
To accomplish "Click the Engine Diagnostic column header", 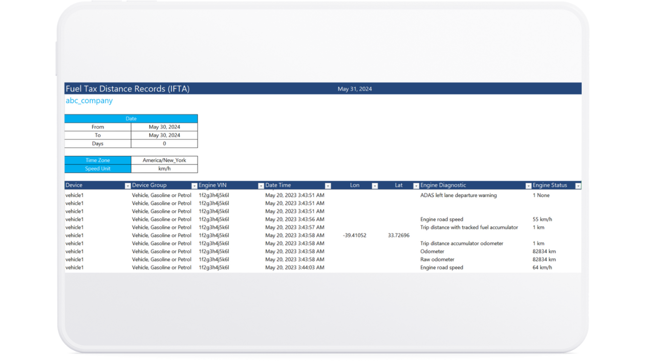I will coord(443,186).
